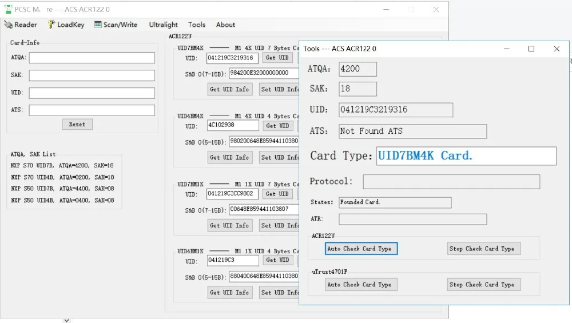572x323 pixels.
Task: Click UID field in Tools window
Action: coord(396,110)
